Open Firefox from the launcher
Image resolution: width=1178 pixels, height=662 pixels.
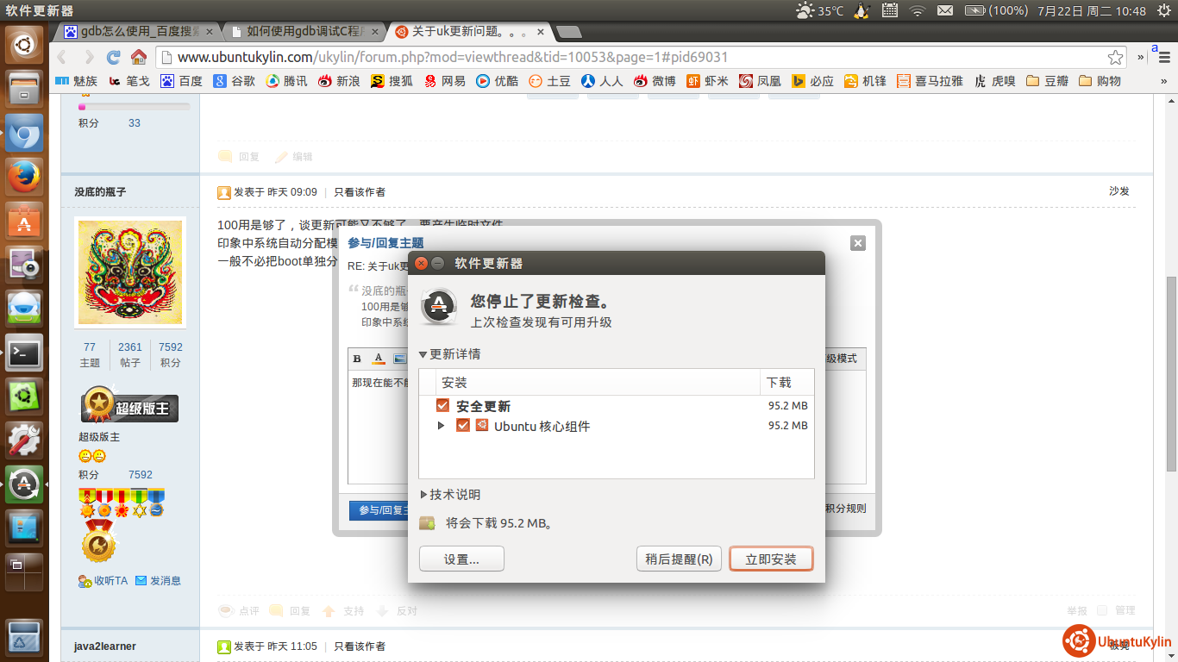(24, 178)
